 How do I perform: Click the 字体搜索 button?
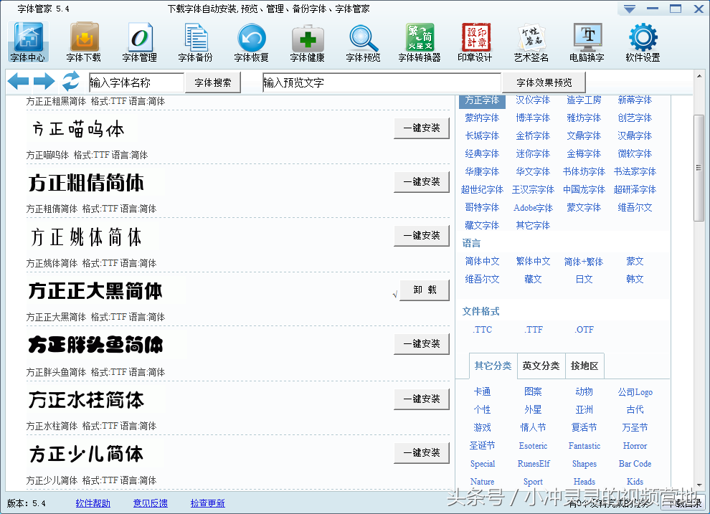(213, 82)
